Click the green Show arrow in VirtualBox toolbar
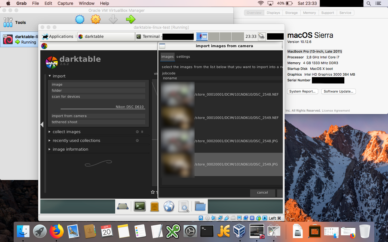This screenshot has height=242, width=388. tap(131, 20)
